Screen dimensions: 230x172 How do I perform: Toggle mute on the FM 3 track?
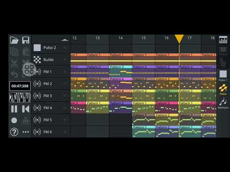(x=65, y=96)
